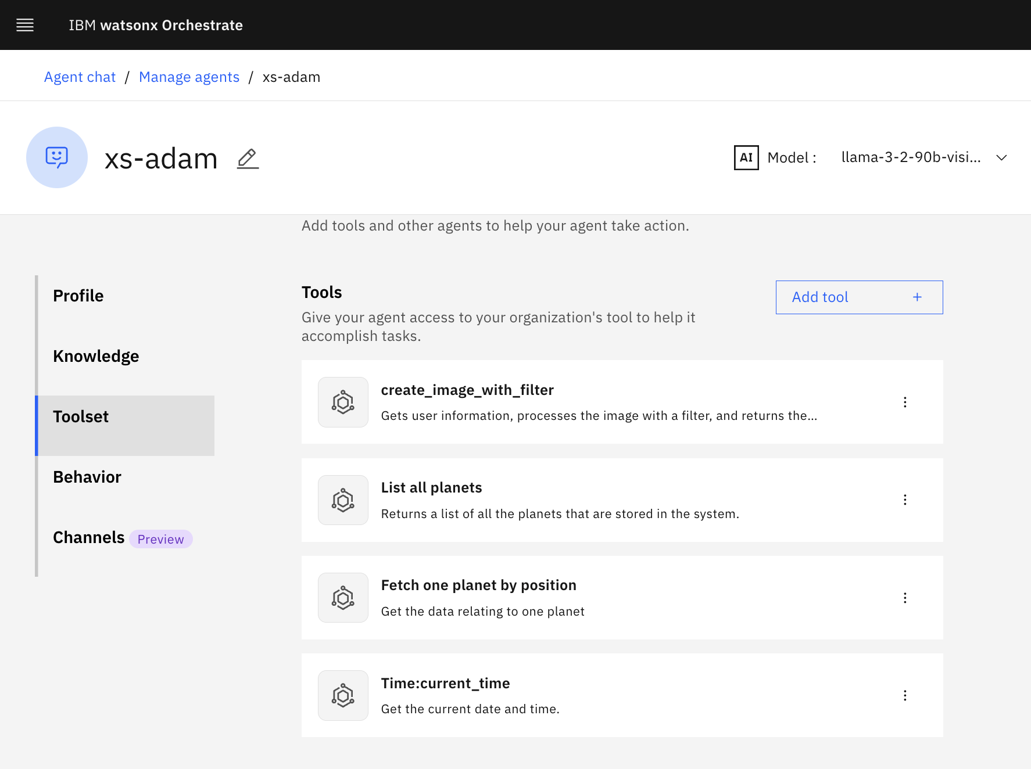
Task: Navigate to Manage agents breadcrumb
Action: coord(189,77)
